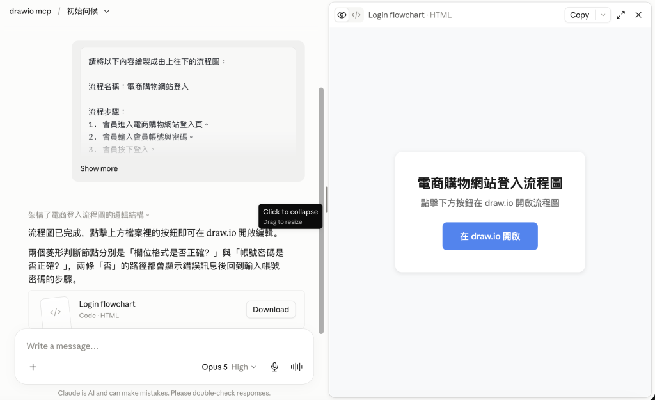Click Show more on the user message

click(x=99, y=168)
